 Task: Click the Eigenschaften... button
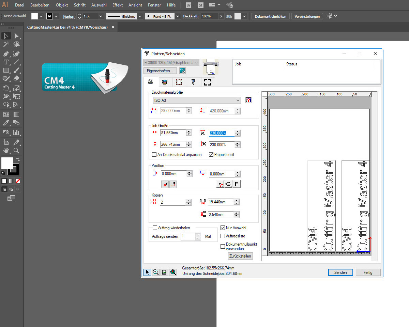[x=160, y=71]
